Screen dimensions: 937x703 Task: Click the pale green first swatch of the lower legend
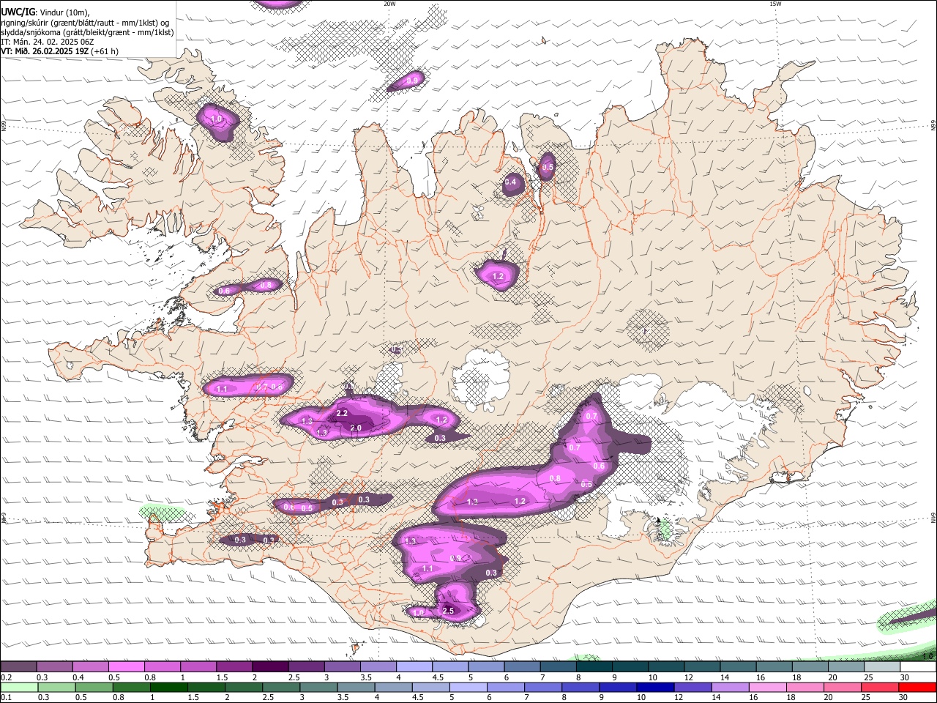[x=18, y=688]
